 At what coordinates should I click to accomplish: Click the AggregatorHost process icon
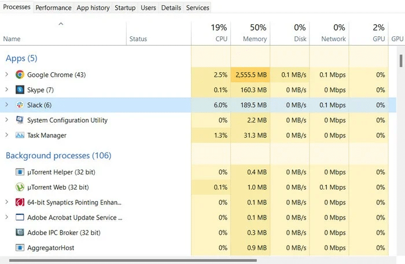(20, 247)
